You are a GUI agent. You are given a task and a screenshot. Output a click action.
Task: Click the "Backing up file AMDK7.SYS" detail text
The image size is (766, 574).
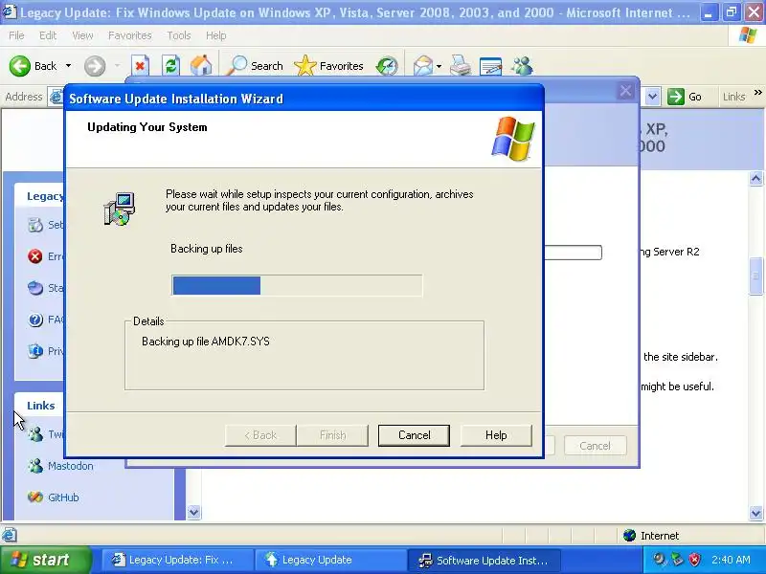tap(206, 342)
